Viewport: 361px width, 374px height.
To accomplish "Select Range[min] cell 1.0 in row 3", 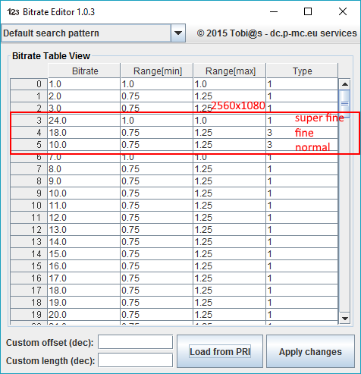I will point(157,121).
